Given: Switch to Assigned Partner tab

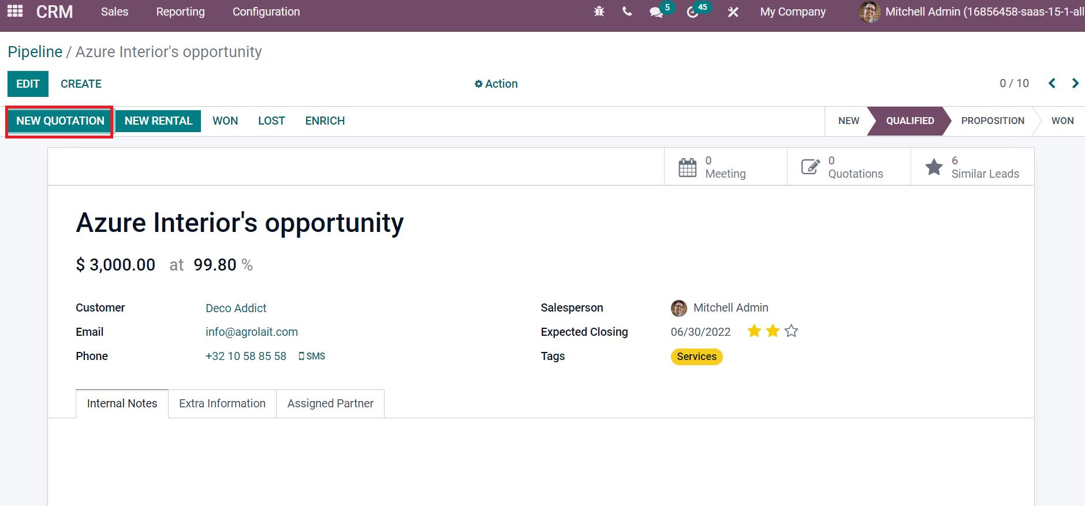Looking at the screenshot, I should coord(330,403).
